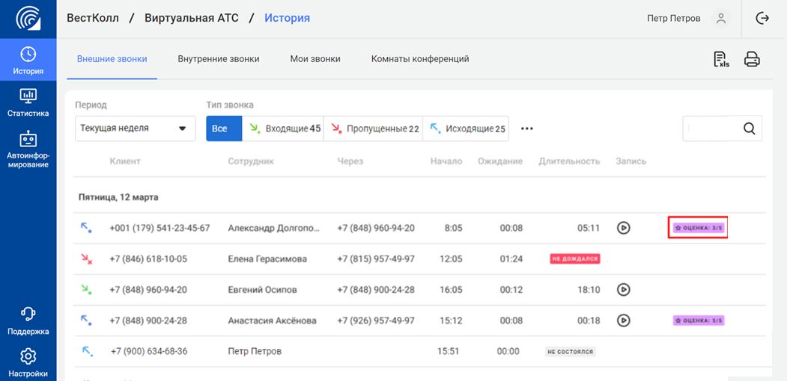Image resolution: width=787 pixels, height=381 pixels.
Task: Switch to Внешние звонки tab
Action: click(112, 59)
